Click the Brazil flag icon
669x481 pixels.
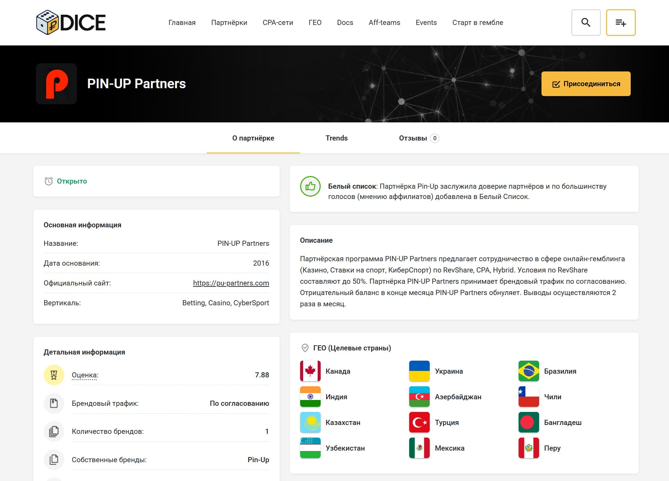(x=529, y=371)
